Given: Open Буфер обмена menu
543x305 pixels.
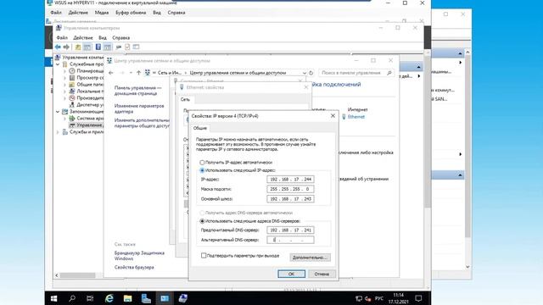Looking at the screenshot, I should coord(131,13).
